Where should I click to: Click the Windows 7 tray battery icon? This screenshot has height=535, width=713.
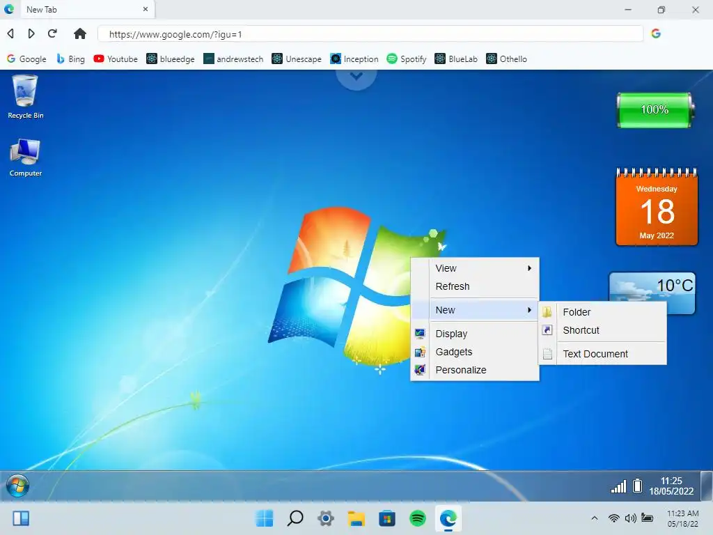[638, 486]
